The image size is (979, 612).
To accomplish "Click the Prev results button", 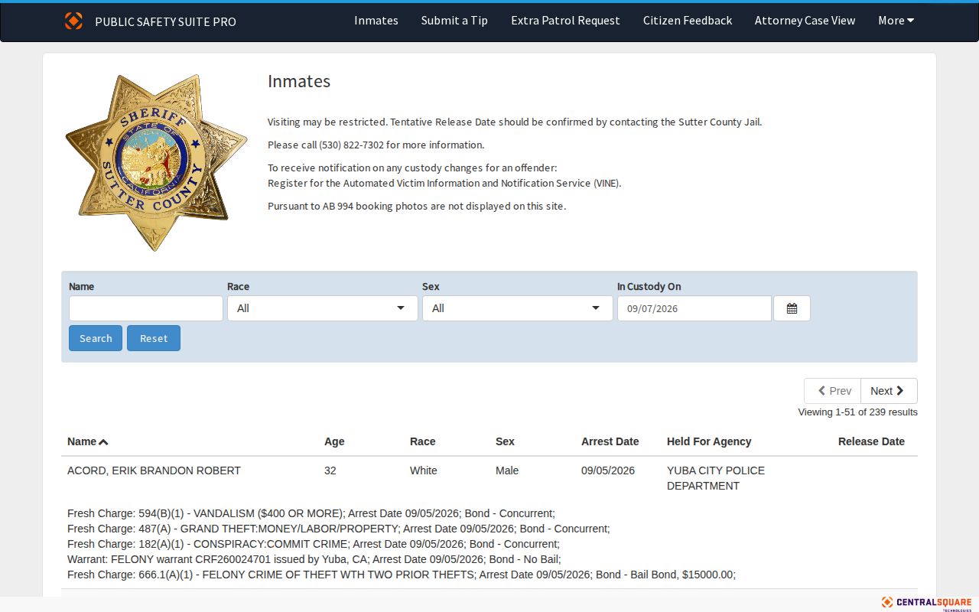I will (x=832, y=391).
